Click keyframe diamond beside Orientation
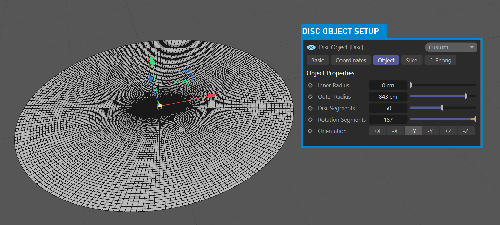This screenshot has height=225, width=500. pyautogui.click(x=310, y=131)
